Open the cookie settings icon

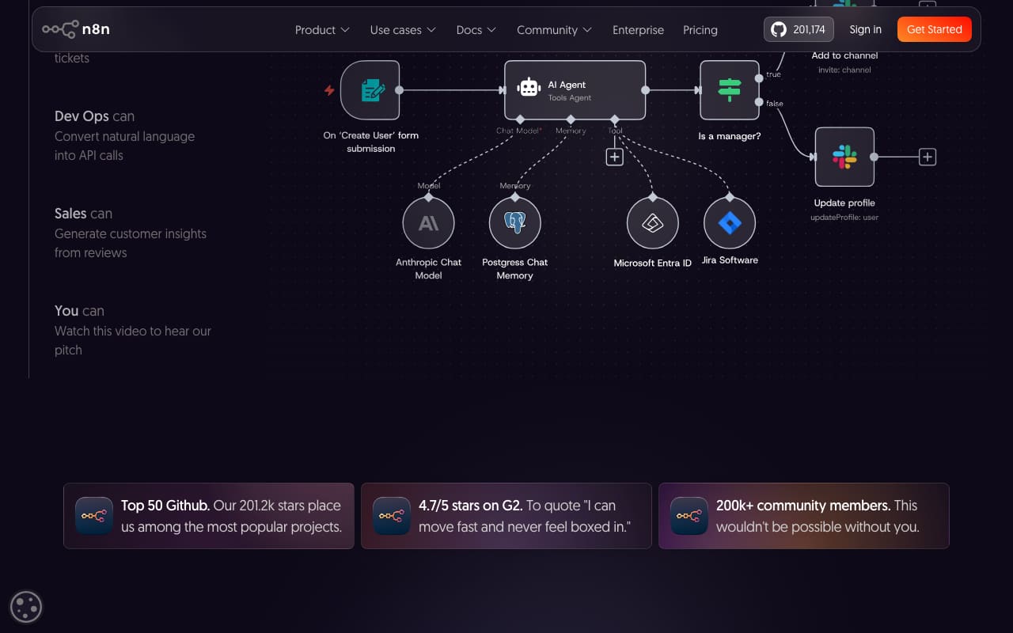click(x=25, y=608)
